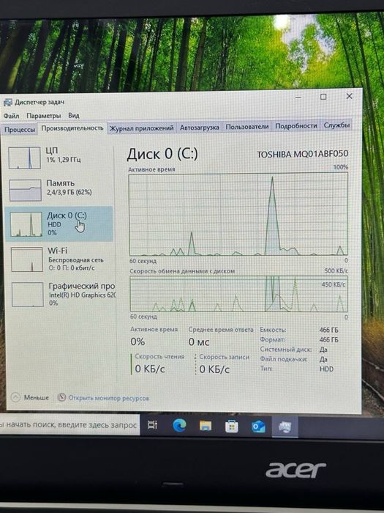
Task: Click the Скорость чтения value
Action: (x=149, y=369)
